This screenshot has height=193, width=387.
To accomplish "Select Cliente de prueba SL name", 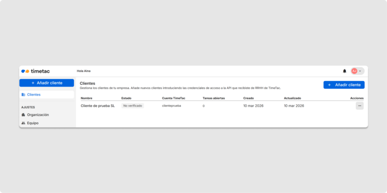I will point(98,106).
